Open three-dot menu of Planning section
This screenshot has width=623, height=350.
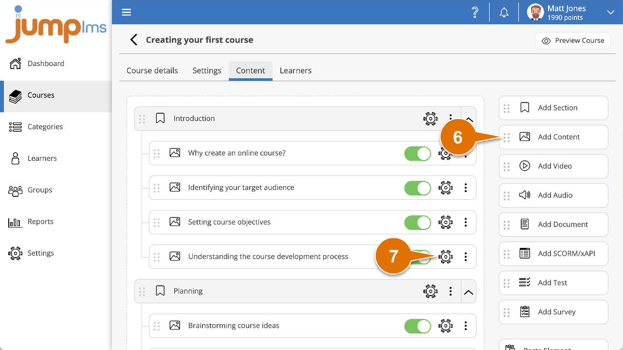coord(451,292)
